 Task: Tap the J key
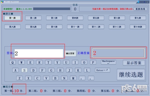[69, 70]
